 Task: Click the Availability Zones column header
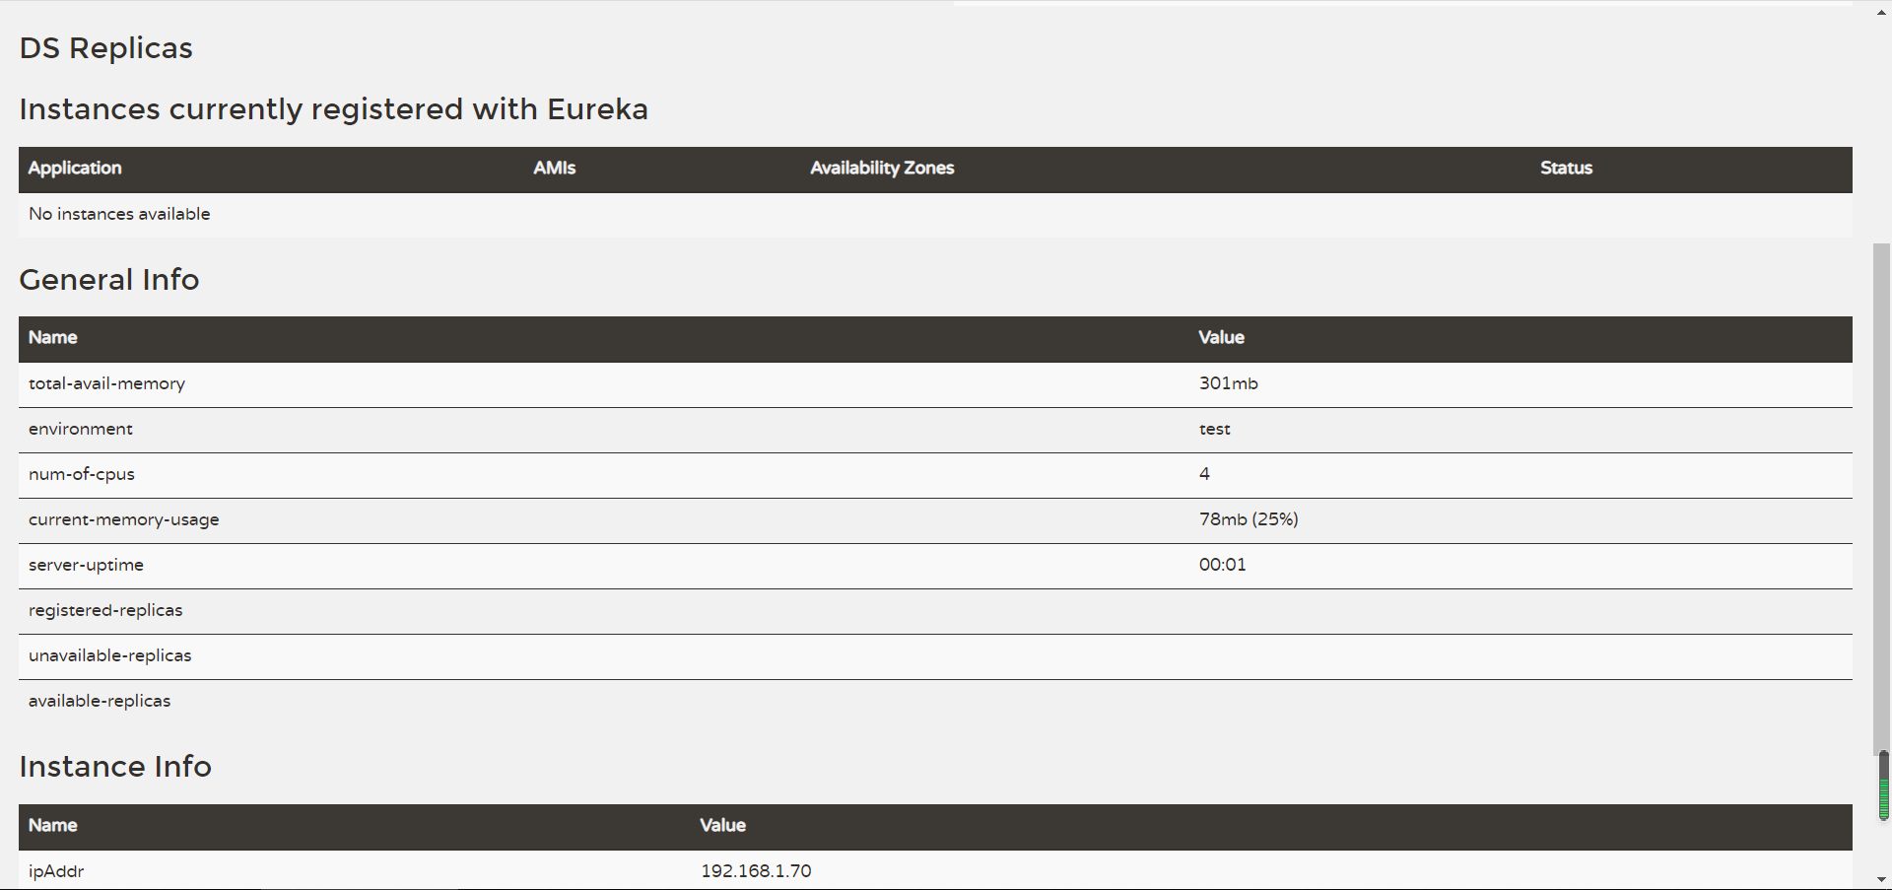coord(882,169)
